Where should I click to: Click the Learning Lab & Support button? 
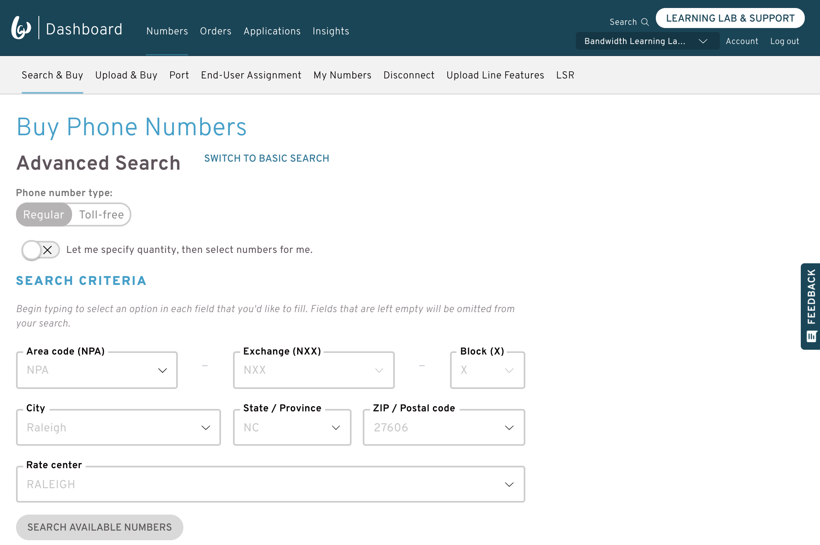tap(730, 18)
